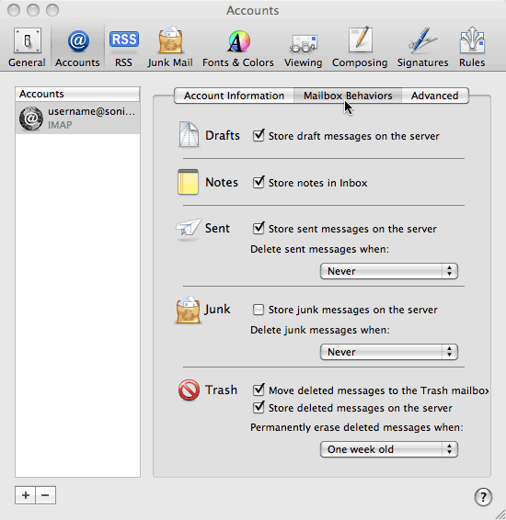Open the Signatures preferences pane
This screenshot has width=506, height=520.
[x=422, y=47]
